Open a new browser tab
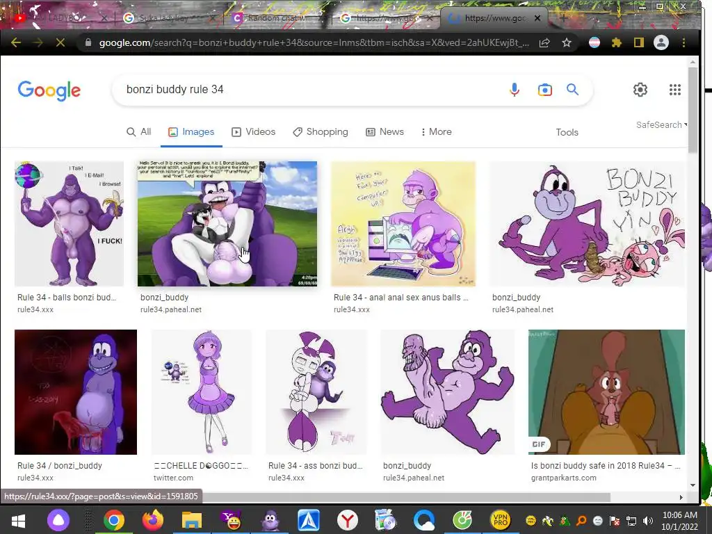Image resolution: width=712 pixels, height=534 pixels. tap(563, 18)
